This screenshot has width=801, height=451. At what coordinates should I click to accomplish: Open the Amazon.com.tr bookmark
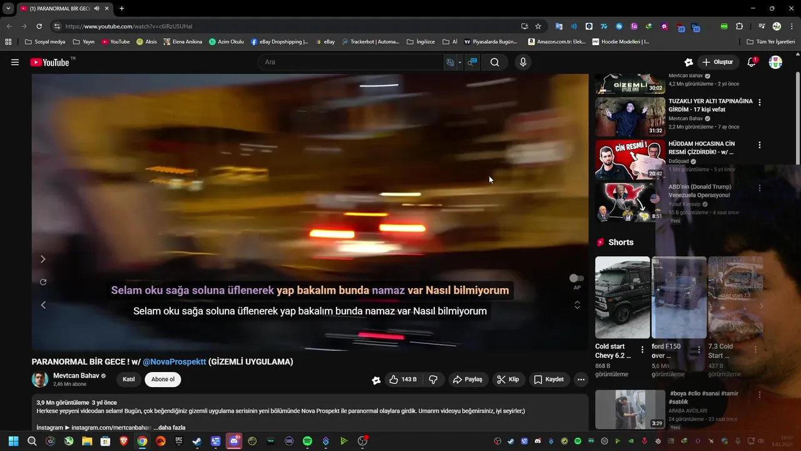(x=557, y=42)
